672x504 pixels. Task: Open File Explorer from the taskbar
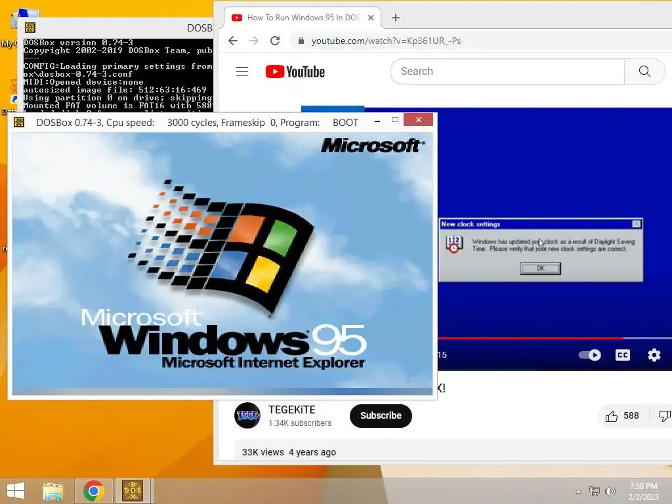point(53,491)
